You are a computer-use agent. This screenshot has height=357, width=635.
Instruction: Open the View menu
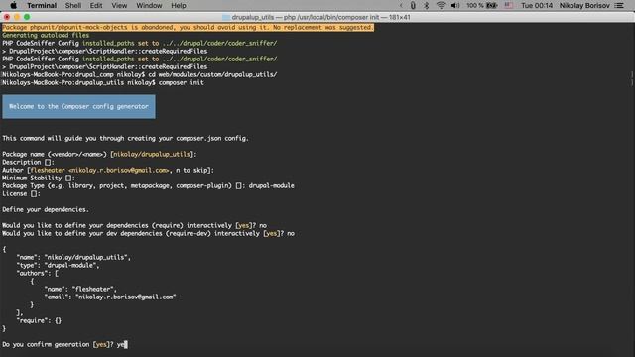click(x=119, y=5)
